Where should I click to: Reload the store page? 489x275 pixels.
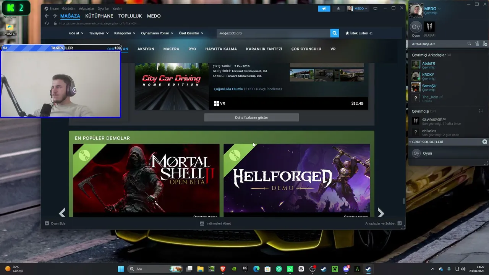point(47,23)
